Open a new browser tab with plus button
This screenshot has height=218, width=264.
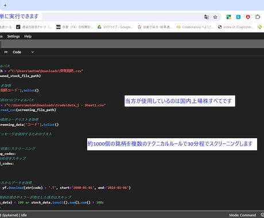tap(5, 5)
